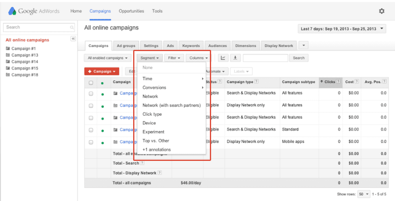Viewport: 395px width, 201px height.
Task: Click the download report icon
Action: [235, 58]
